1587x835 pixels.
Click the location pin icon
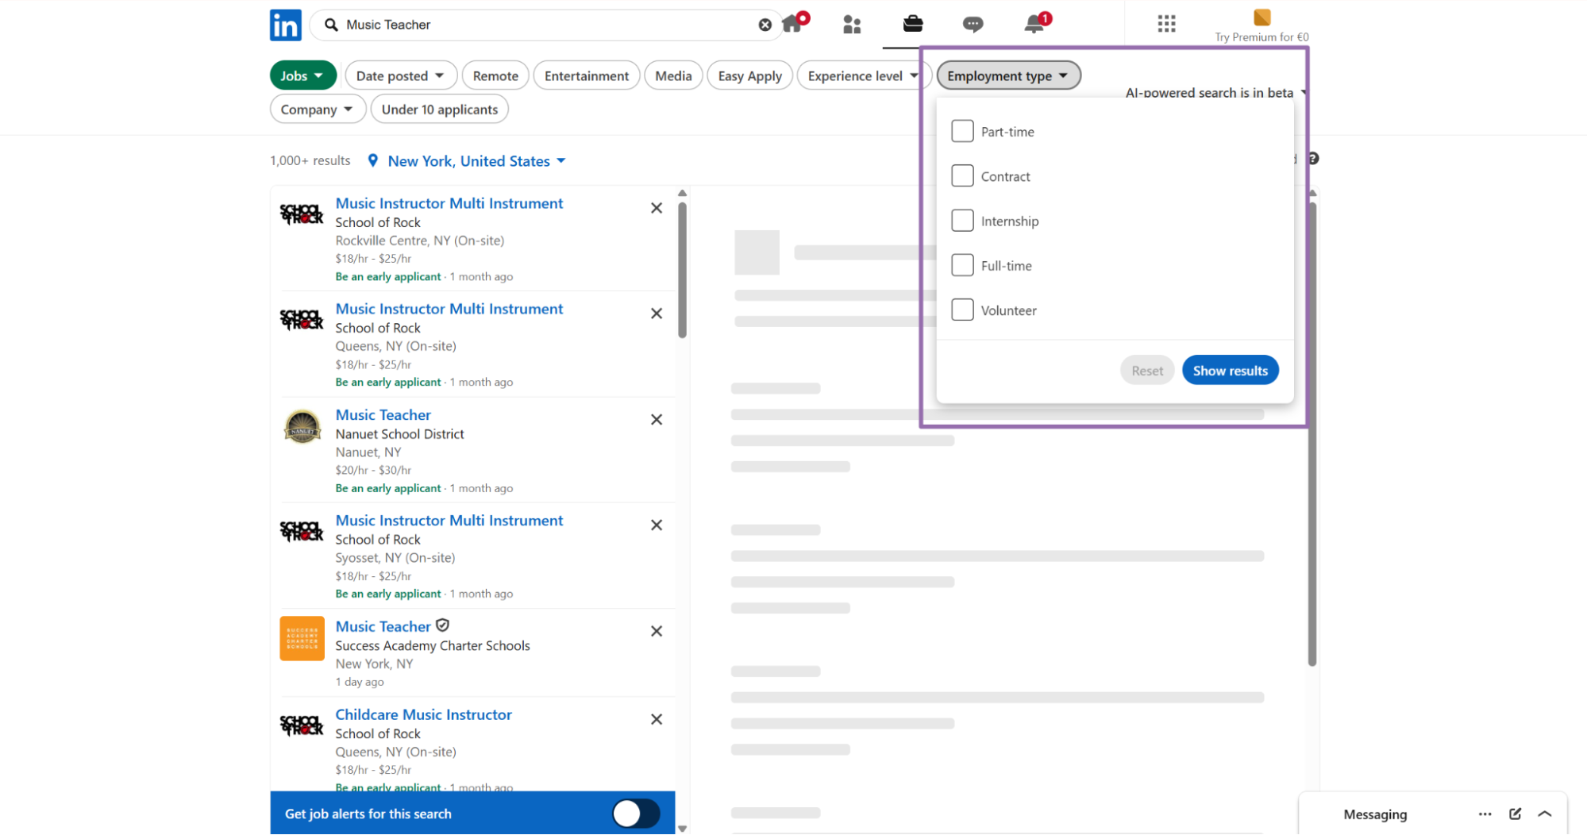pos(372,161)
